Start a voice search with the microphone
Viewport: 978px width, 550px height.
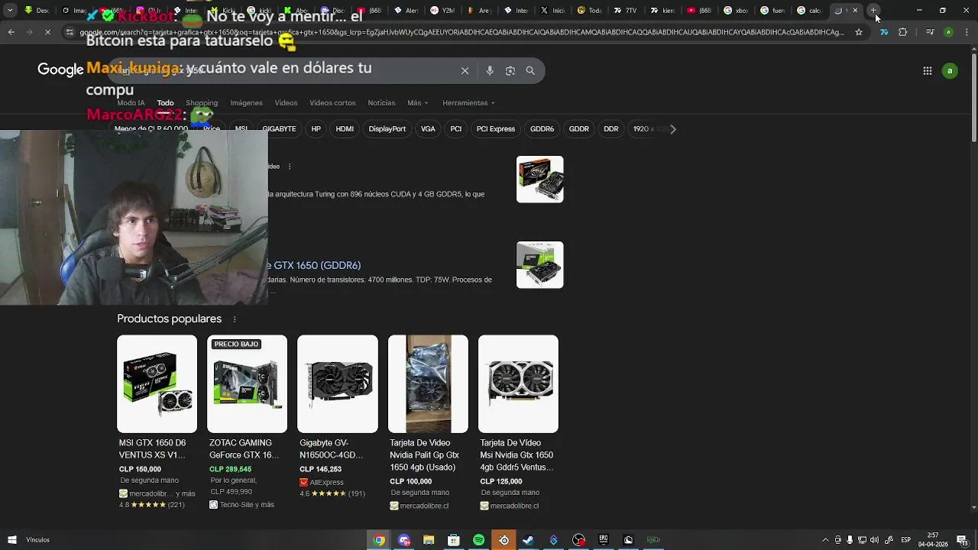click(x=490, y=70)
